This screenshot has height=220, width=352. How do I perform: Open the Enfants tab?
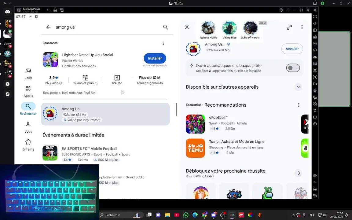(x=28, y=145)
